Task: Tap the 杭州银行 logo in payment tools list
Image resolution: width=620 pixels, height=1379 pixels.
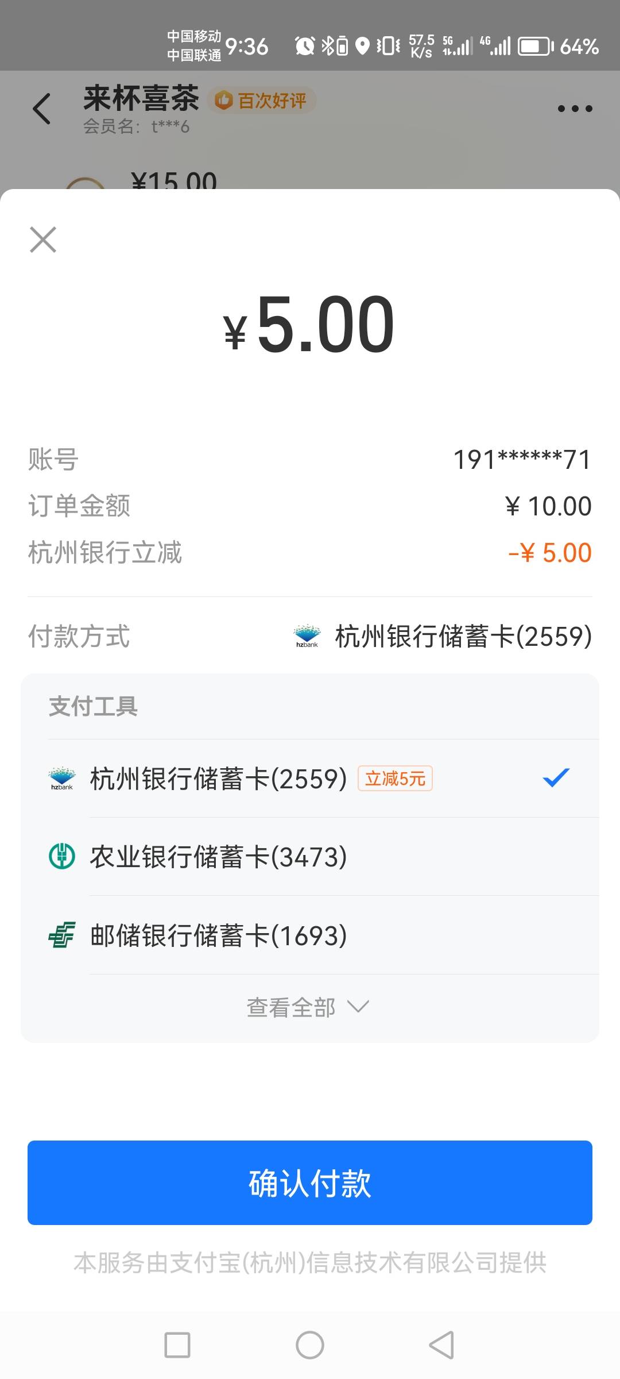Action: (x=62, y=779)
